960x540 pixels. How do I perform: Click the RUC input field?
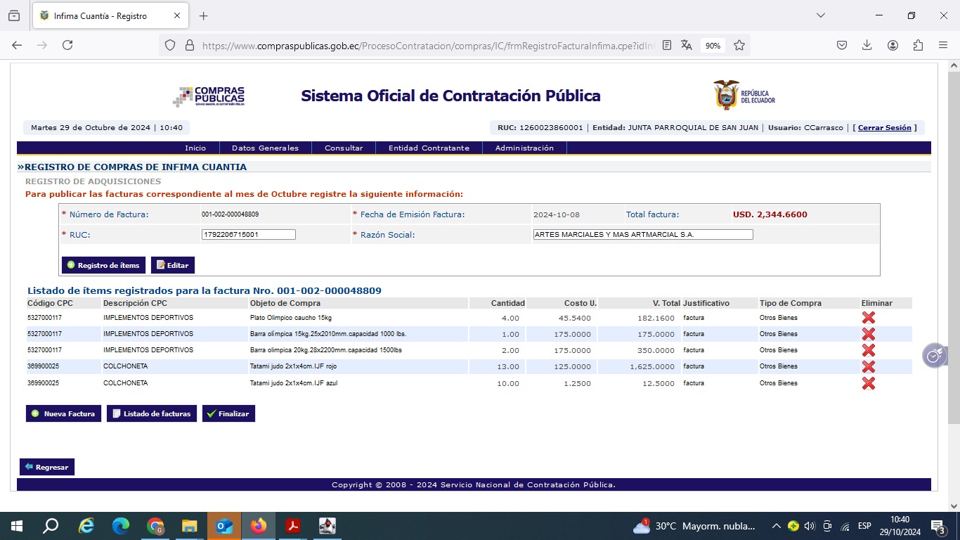coord(248,235)
